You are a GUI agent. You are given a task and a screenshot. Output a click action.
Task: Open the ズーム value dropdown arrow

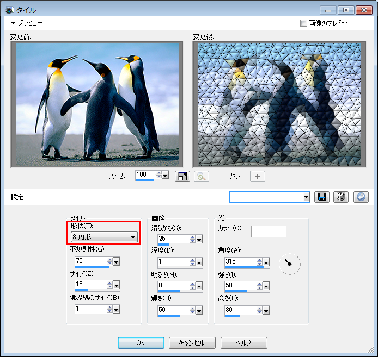(x=165, y=176)
